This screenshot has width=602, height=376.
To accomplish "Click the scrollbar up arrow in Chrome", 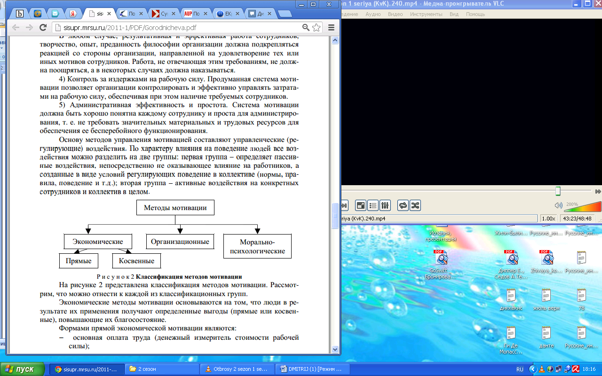I will pyautogui.click(x=335, y=40).
